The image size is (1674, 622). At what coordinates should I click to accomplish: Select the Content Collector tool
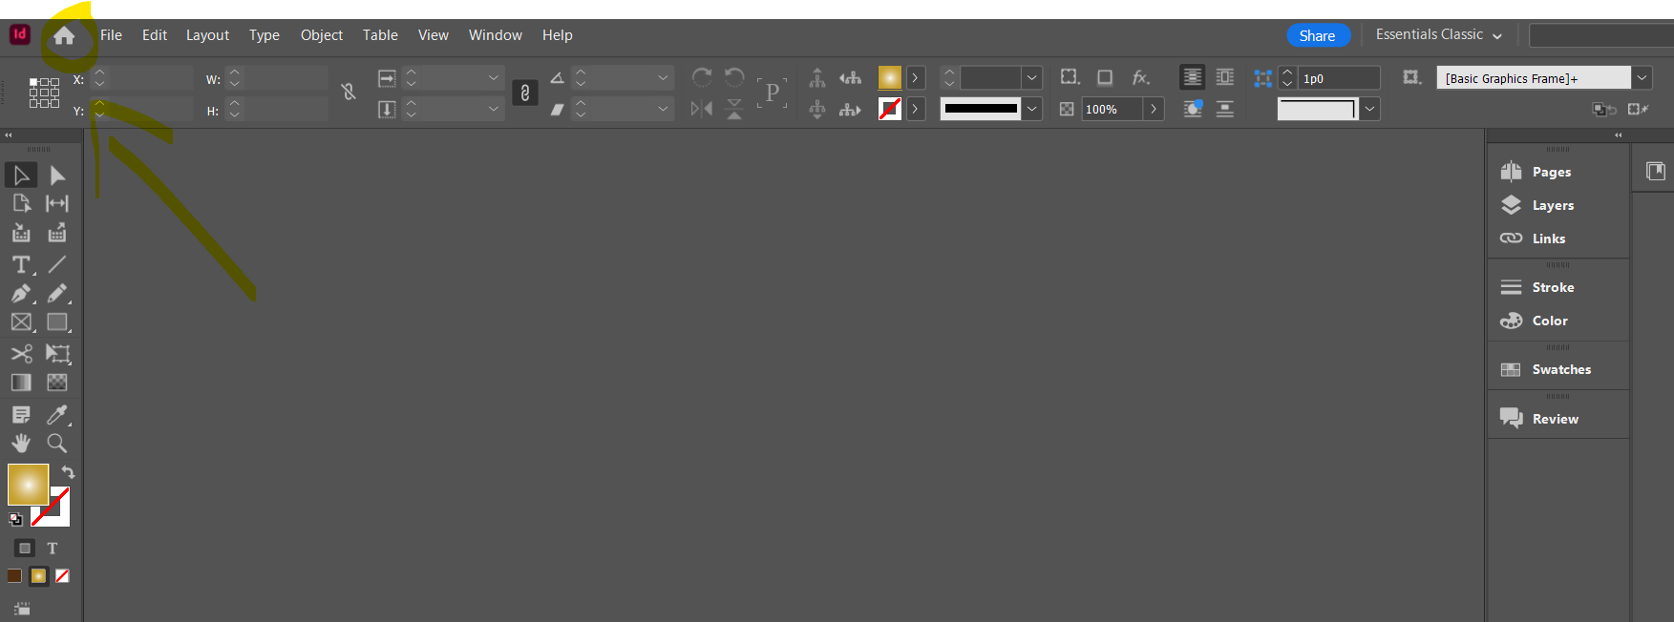[x=21, y=233]
